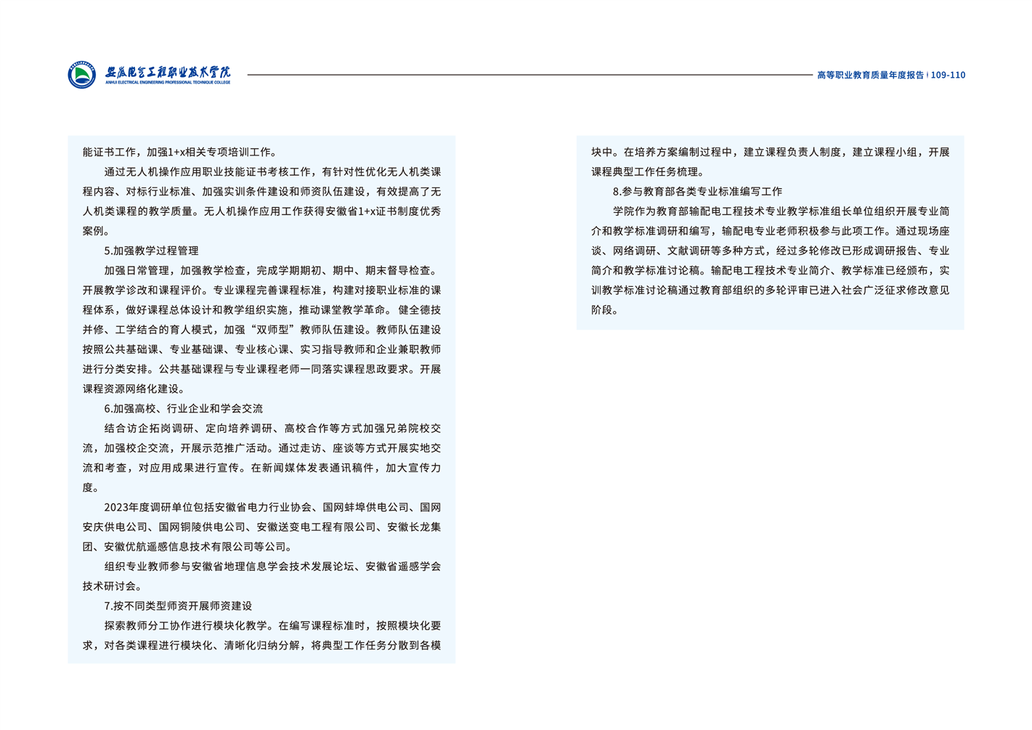Click the paragraph starting 探索教师分工协作
1032x730 pixels.
tap(261, 636)
